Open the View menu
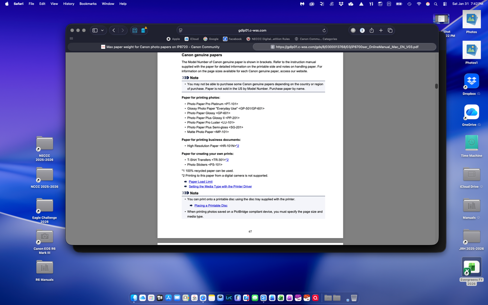Viewport: 488px width, 305px height. click(54, 4)
